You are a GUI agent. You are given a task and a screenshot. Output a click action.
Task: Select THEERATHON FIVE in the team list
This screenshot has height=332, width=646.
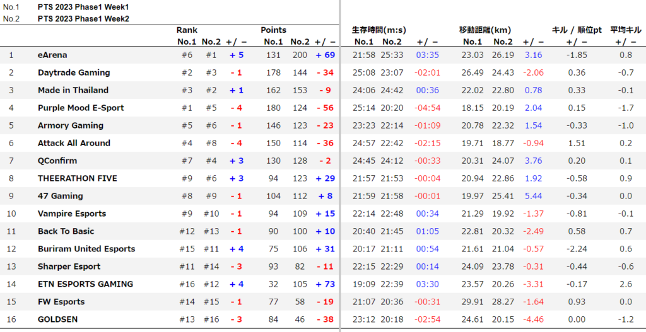point(77,178)
